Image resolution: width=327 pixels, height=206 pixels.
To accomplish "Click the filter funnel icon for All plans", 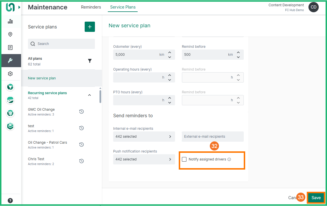I will click(90, 61).
